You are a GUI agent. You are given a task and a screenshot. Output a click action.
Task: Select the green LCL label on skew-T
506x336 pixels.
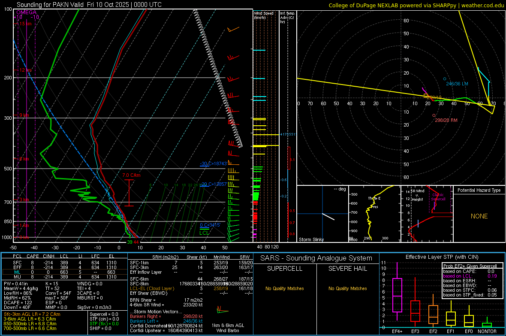pos(204,233)
